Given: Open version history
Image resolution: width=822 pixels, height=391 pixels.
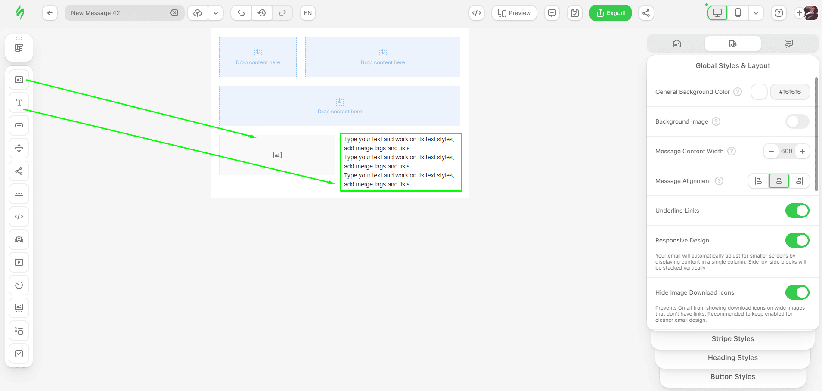Looking at the screenshot, I should click(262, 13).
